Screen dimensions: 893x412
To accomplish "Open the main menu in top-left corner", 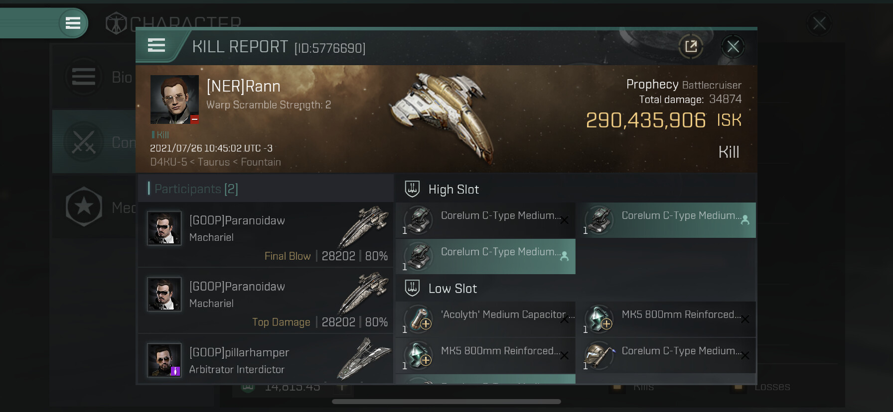I will (73, 23).
